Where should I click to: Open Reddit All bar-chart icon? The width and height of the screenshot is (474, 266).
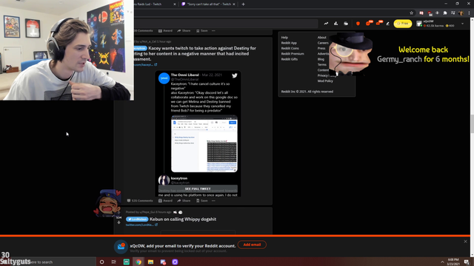[336, 24]
